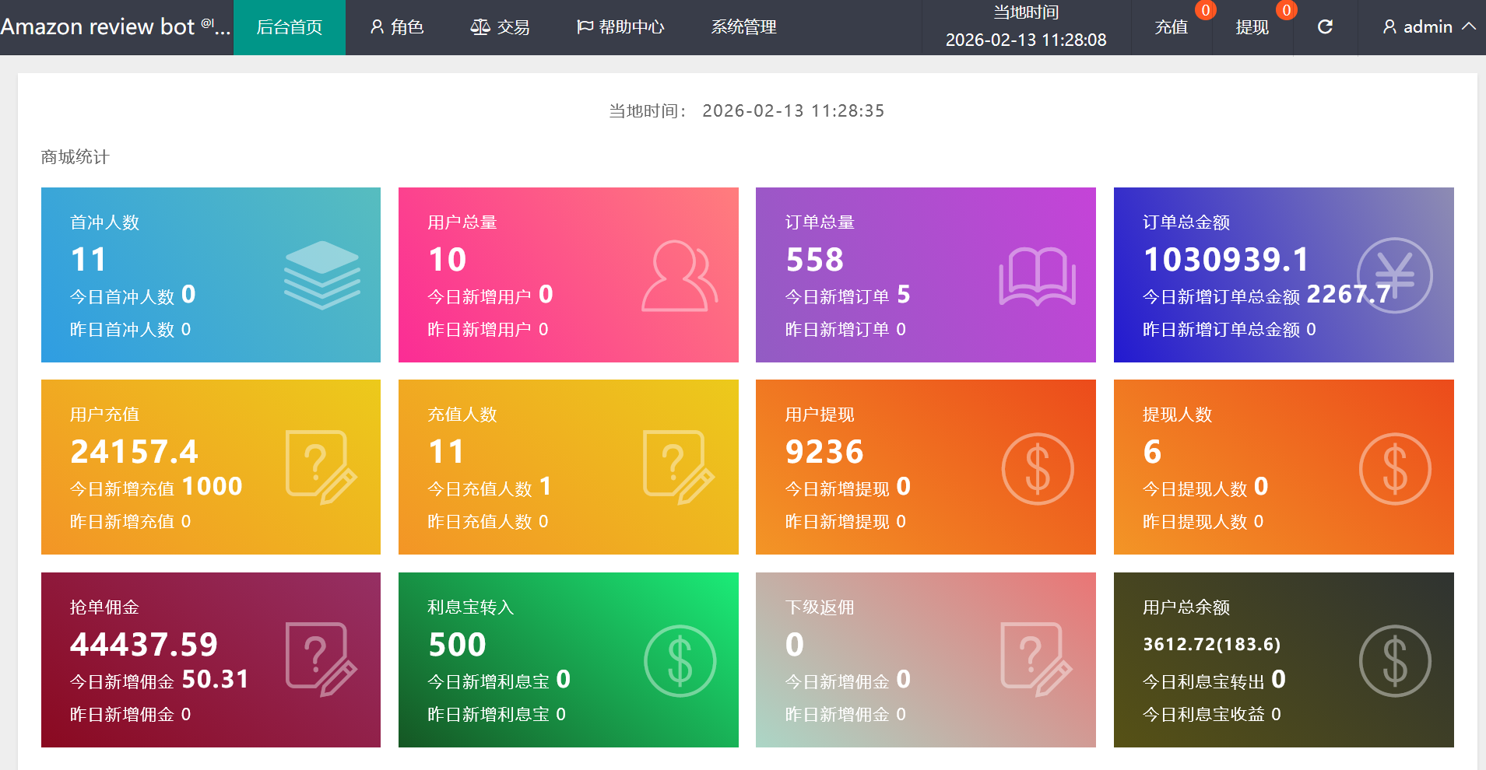The width and height of the screenshot is (1486, 770).
Task: Click the refresh icon in top bar
Action: (1325, 27)
